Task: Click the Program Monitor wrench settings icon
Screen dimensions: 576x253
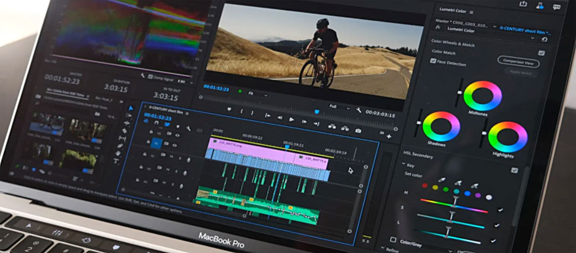Action: (x=359, y=110)
